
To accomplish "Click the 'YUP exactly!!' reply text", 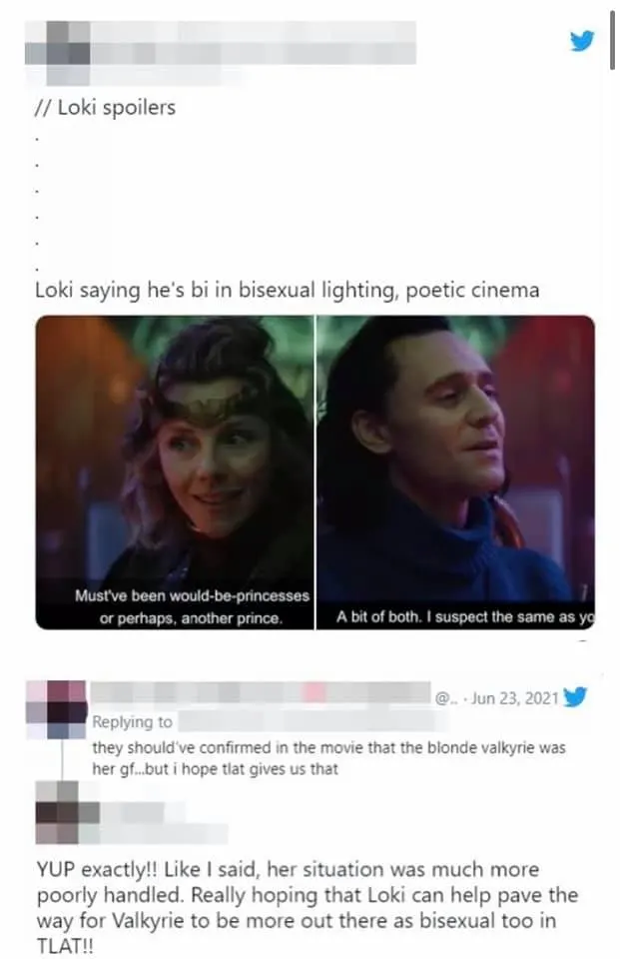I will pos(307,907).
